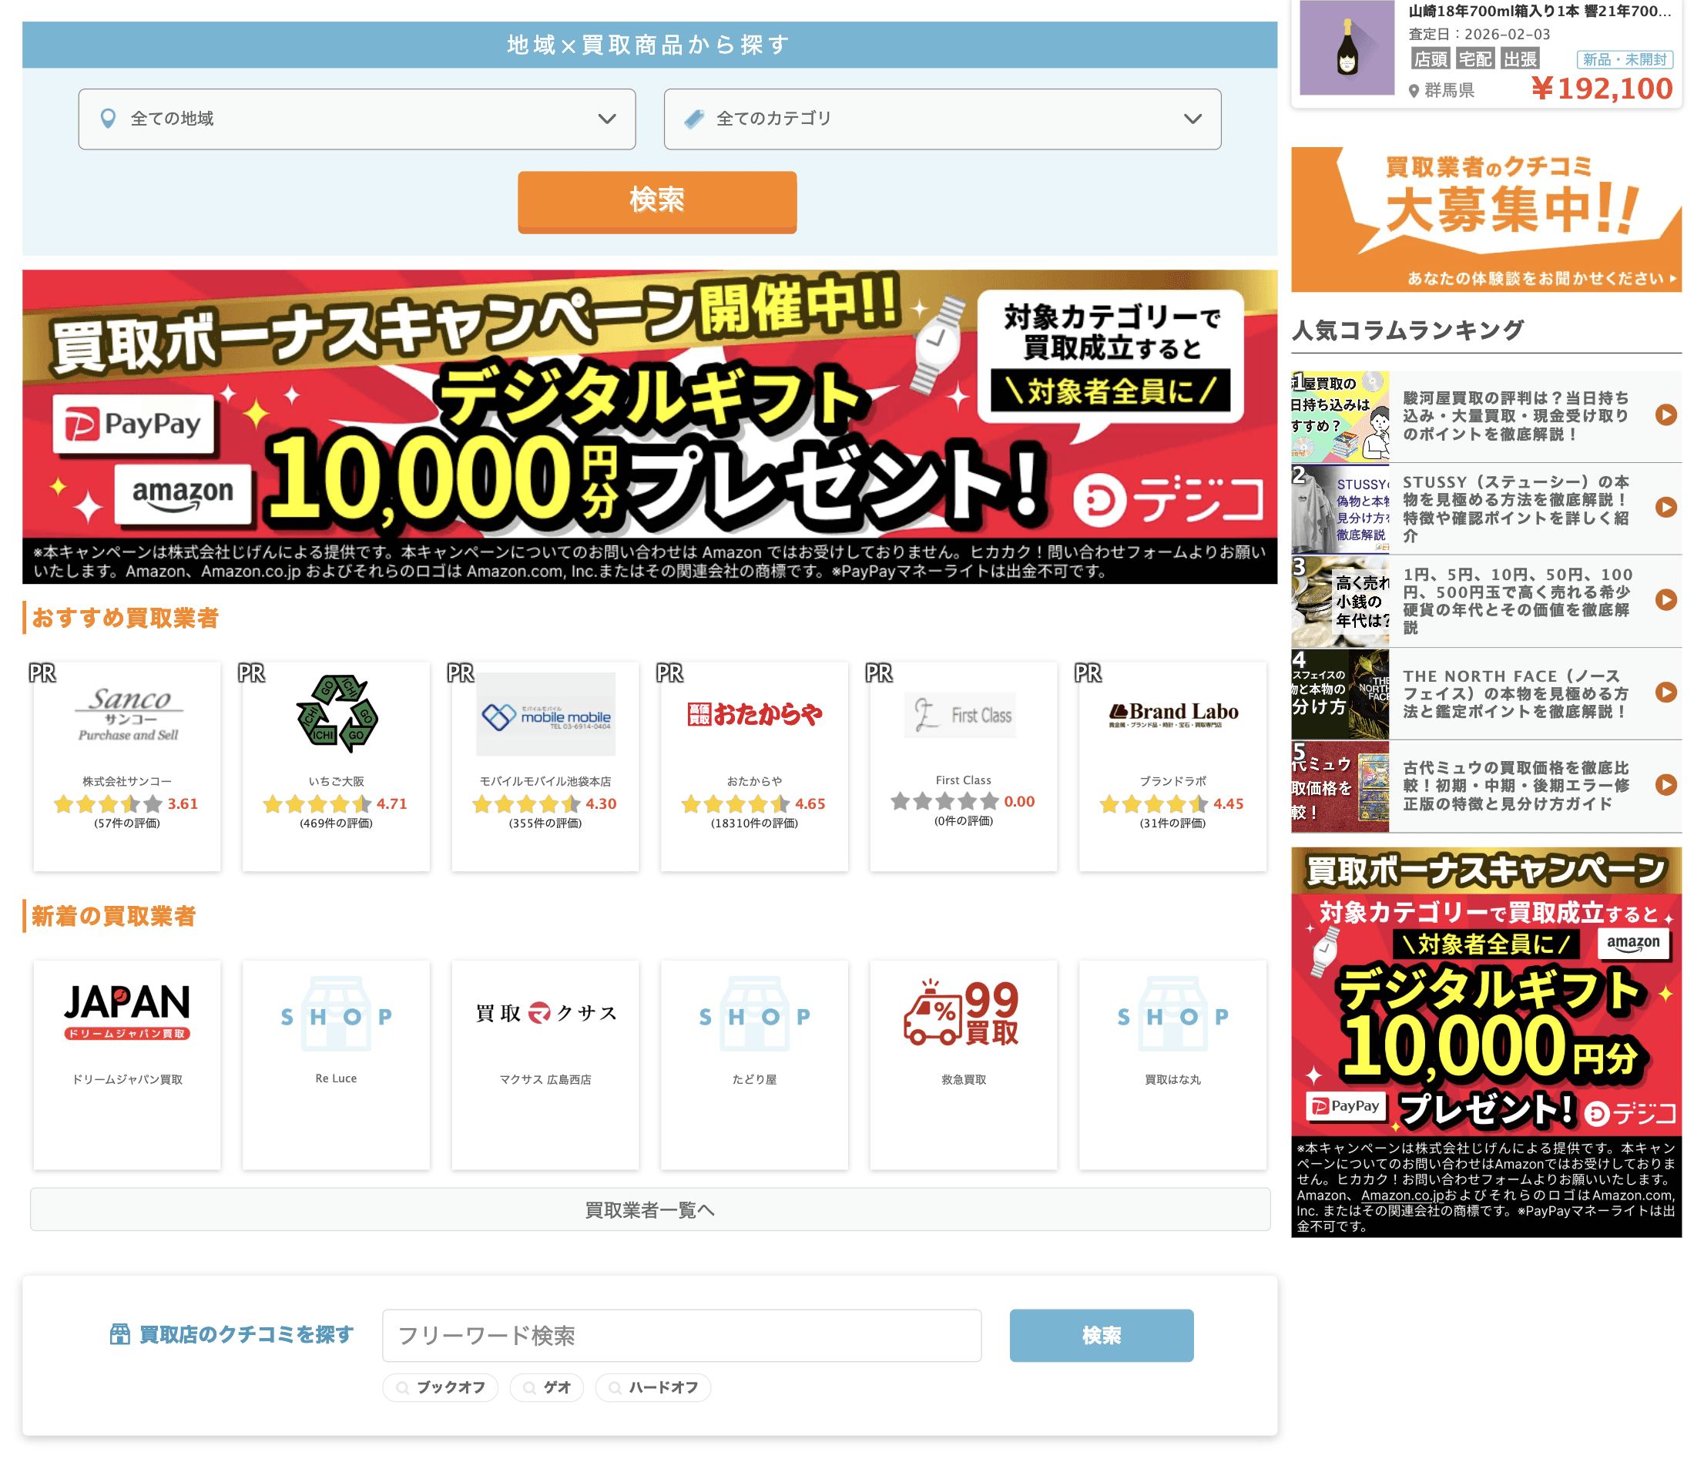Click the クチコミ大募集中 orange banner
This screenshot has width=1704, height=1459.
1485,219
